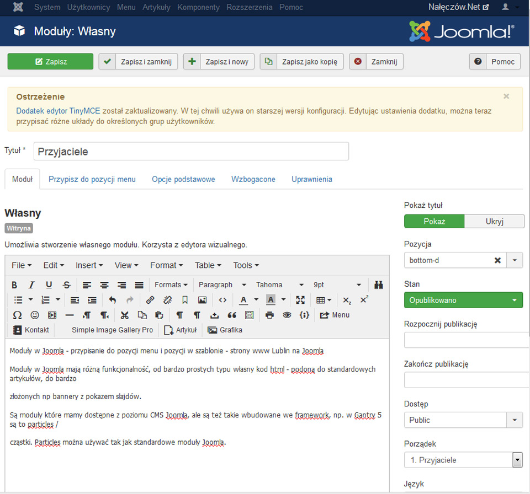Image resolution: width=530 pixels, height=494 pixels.
Task: Click the Tytuł input field
Action: pos(191,151)
